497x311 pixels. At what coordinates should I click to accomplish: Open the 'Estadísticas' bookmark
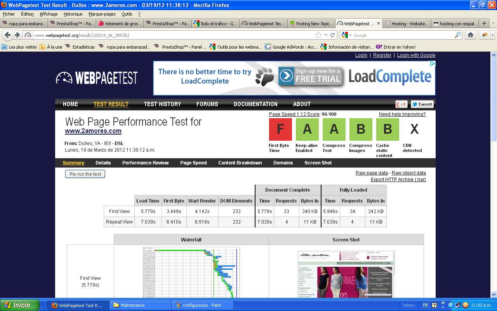(x=80, y=47)
